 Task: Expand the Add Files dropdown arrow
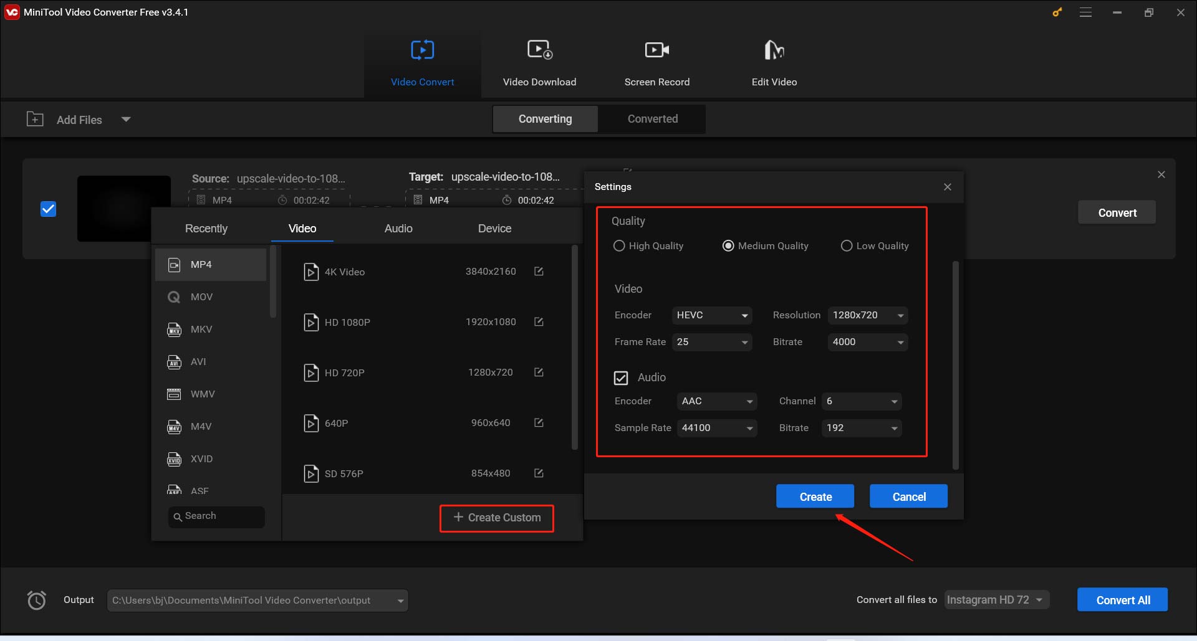[126, 119]
